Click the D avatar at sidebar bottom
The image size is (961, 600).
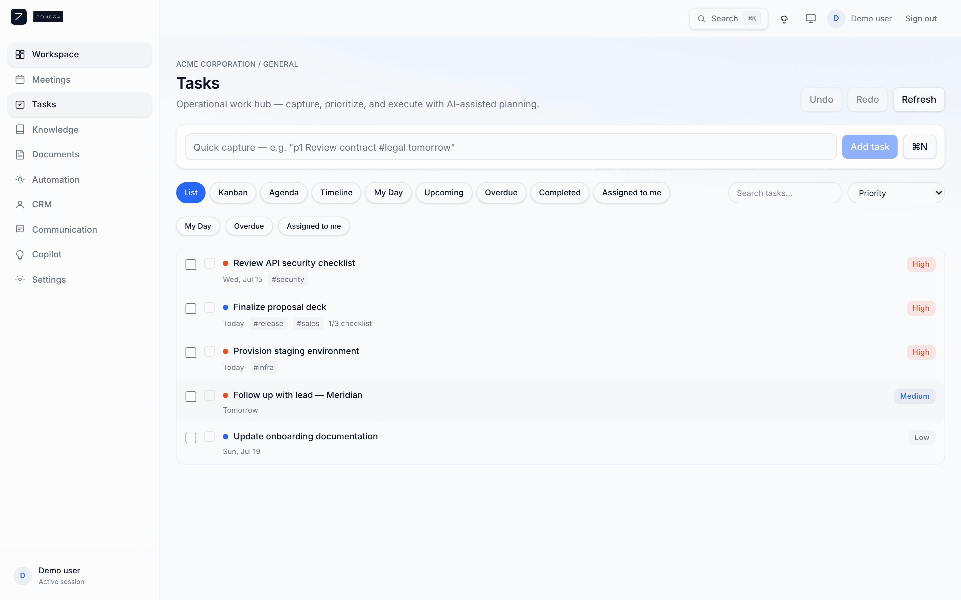(x=23, y=575)
